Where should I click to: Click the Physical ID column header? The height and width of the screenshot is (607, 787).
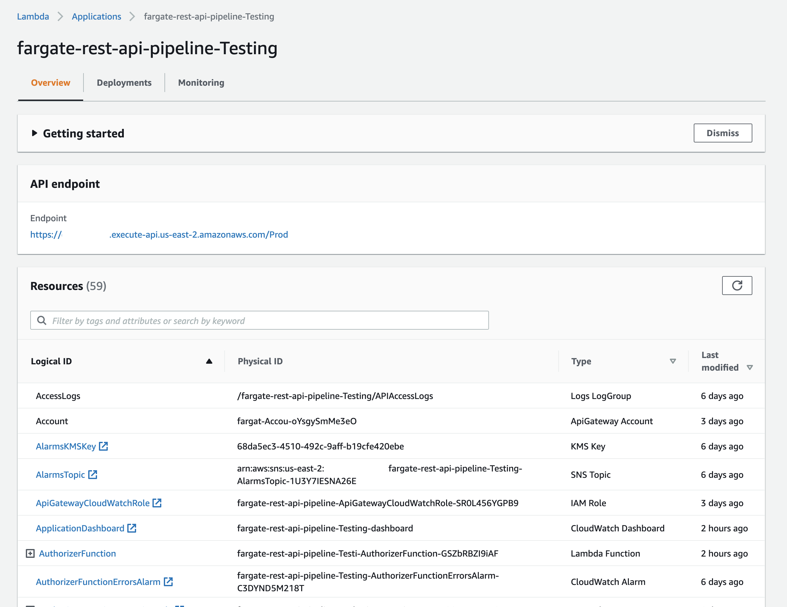260,361
